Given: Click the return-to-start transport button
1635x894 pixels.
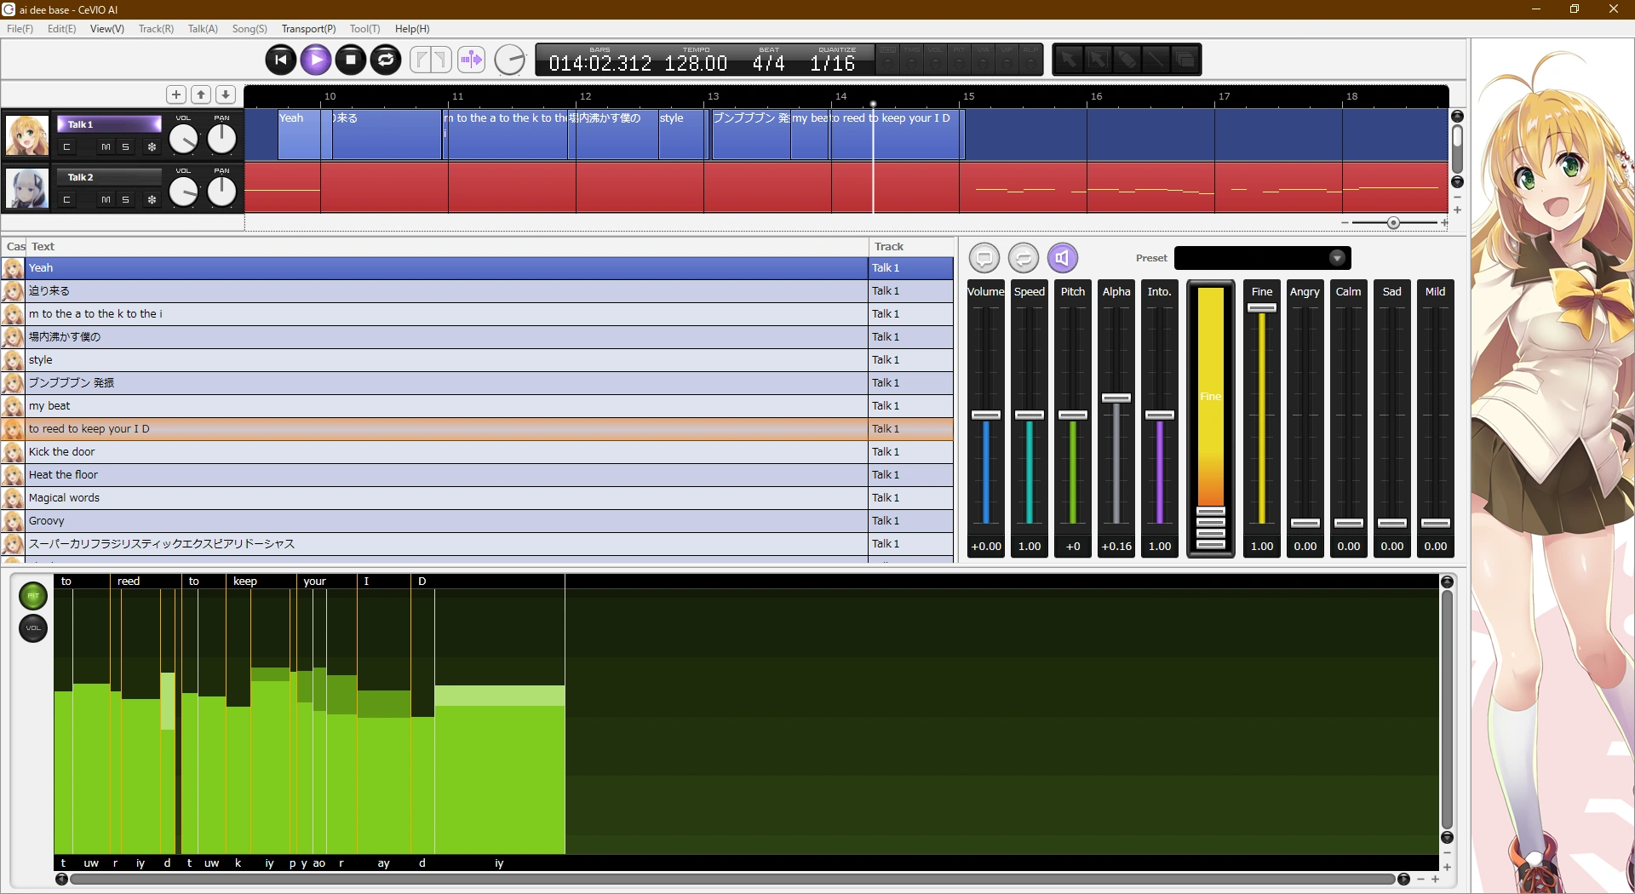Looking at the screenshot, I should [x=281, y=60].
